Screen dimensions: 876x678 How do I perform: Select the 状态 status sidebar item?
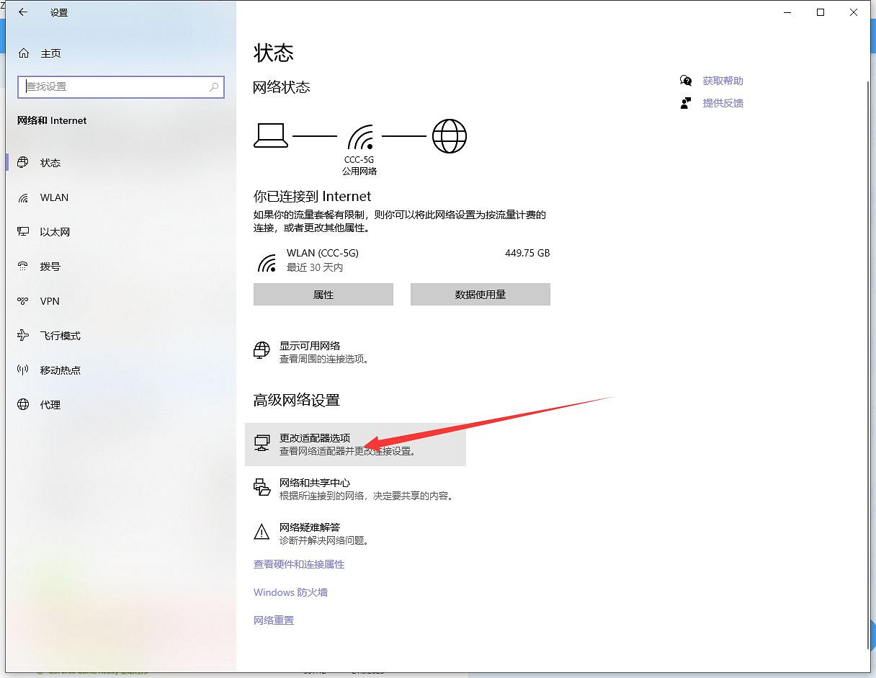tap(50, 163)
